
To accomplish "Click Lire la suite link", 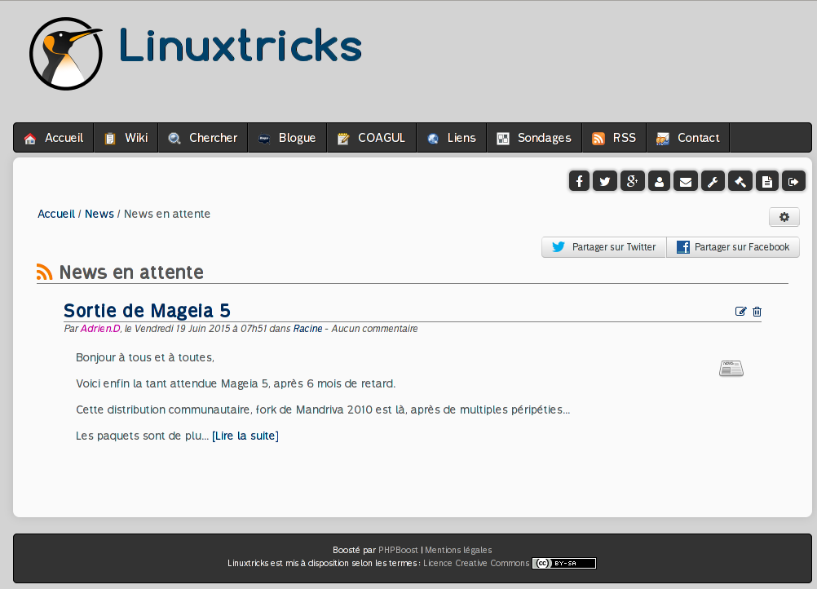I will pos(245,436).
